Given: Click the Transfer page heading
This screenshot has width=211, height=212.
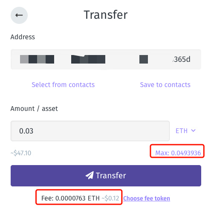Looking at the screenshot, I should pyautogui.click(x=106, y=15).
